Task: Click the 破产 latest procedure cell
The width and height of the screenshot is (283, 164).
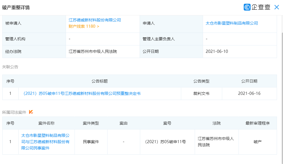Action: (257, 142)
